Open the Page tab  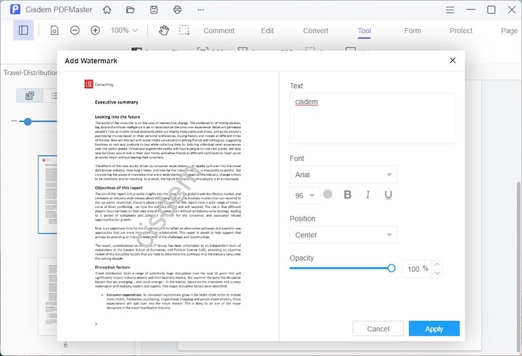pyautogui.click(x=510, y=31)
